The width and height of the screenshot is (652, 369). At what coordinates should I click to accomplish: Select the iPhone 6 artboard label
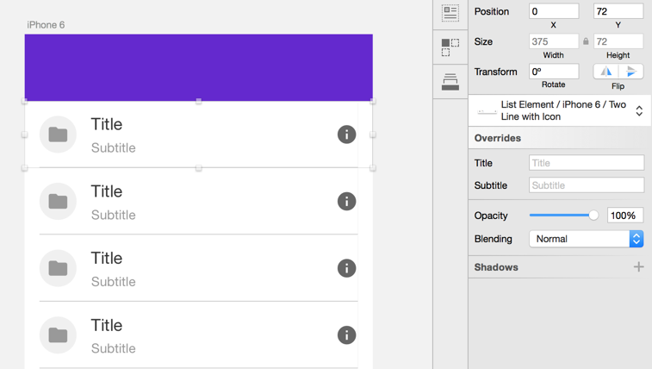[46, 25]
